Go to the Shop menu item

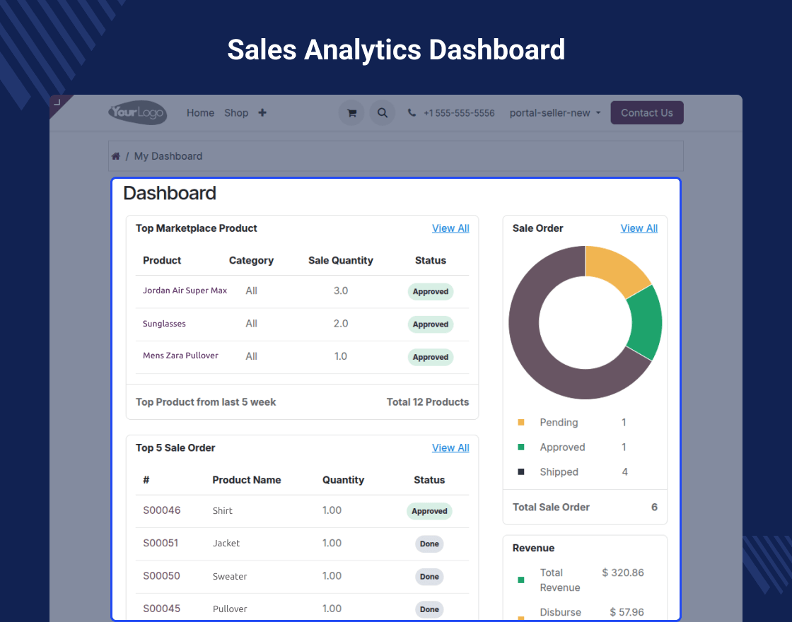(236, 112)
